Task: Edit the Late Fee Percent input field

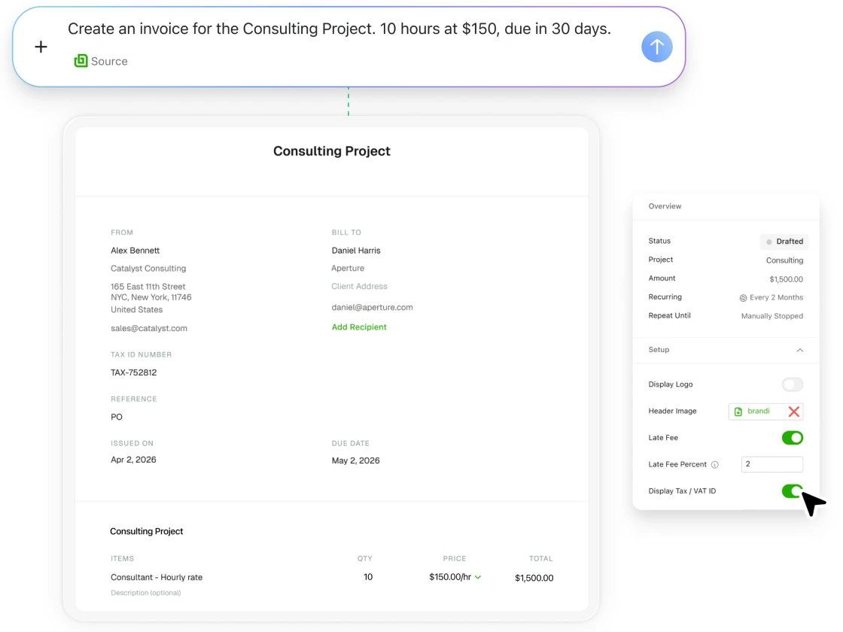Action: click(x=771, y=463)
